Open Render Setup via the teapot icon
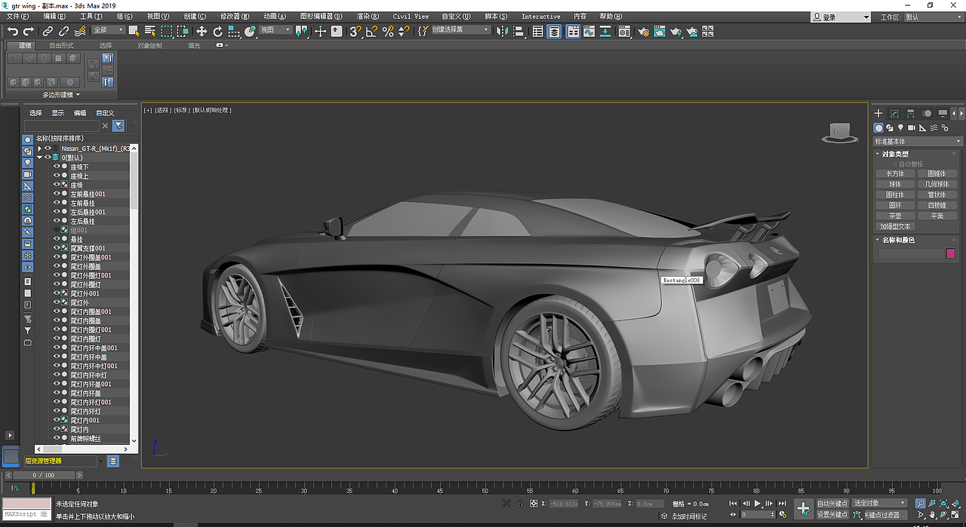 pos(645,31)
